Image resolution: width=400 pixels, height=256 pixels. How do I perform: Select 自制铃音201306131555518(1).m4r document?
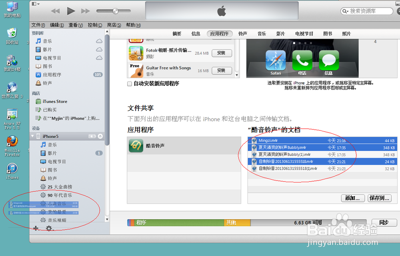[x=322, y=169]
